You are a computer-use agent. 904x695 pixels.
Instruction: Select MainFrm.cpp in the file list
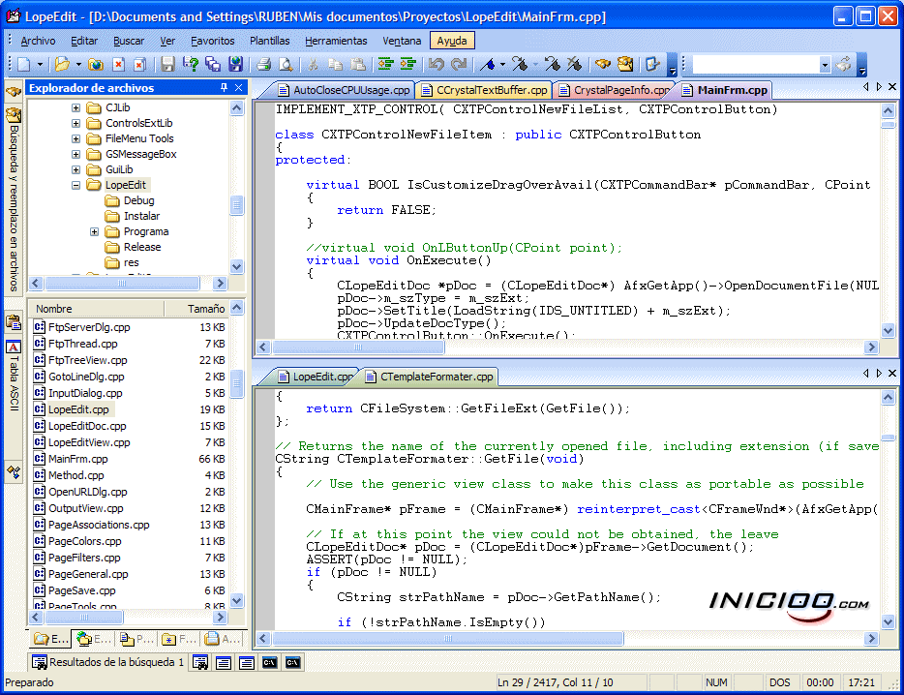(77, 459)
